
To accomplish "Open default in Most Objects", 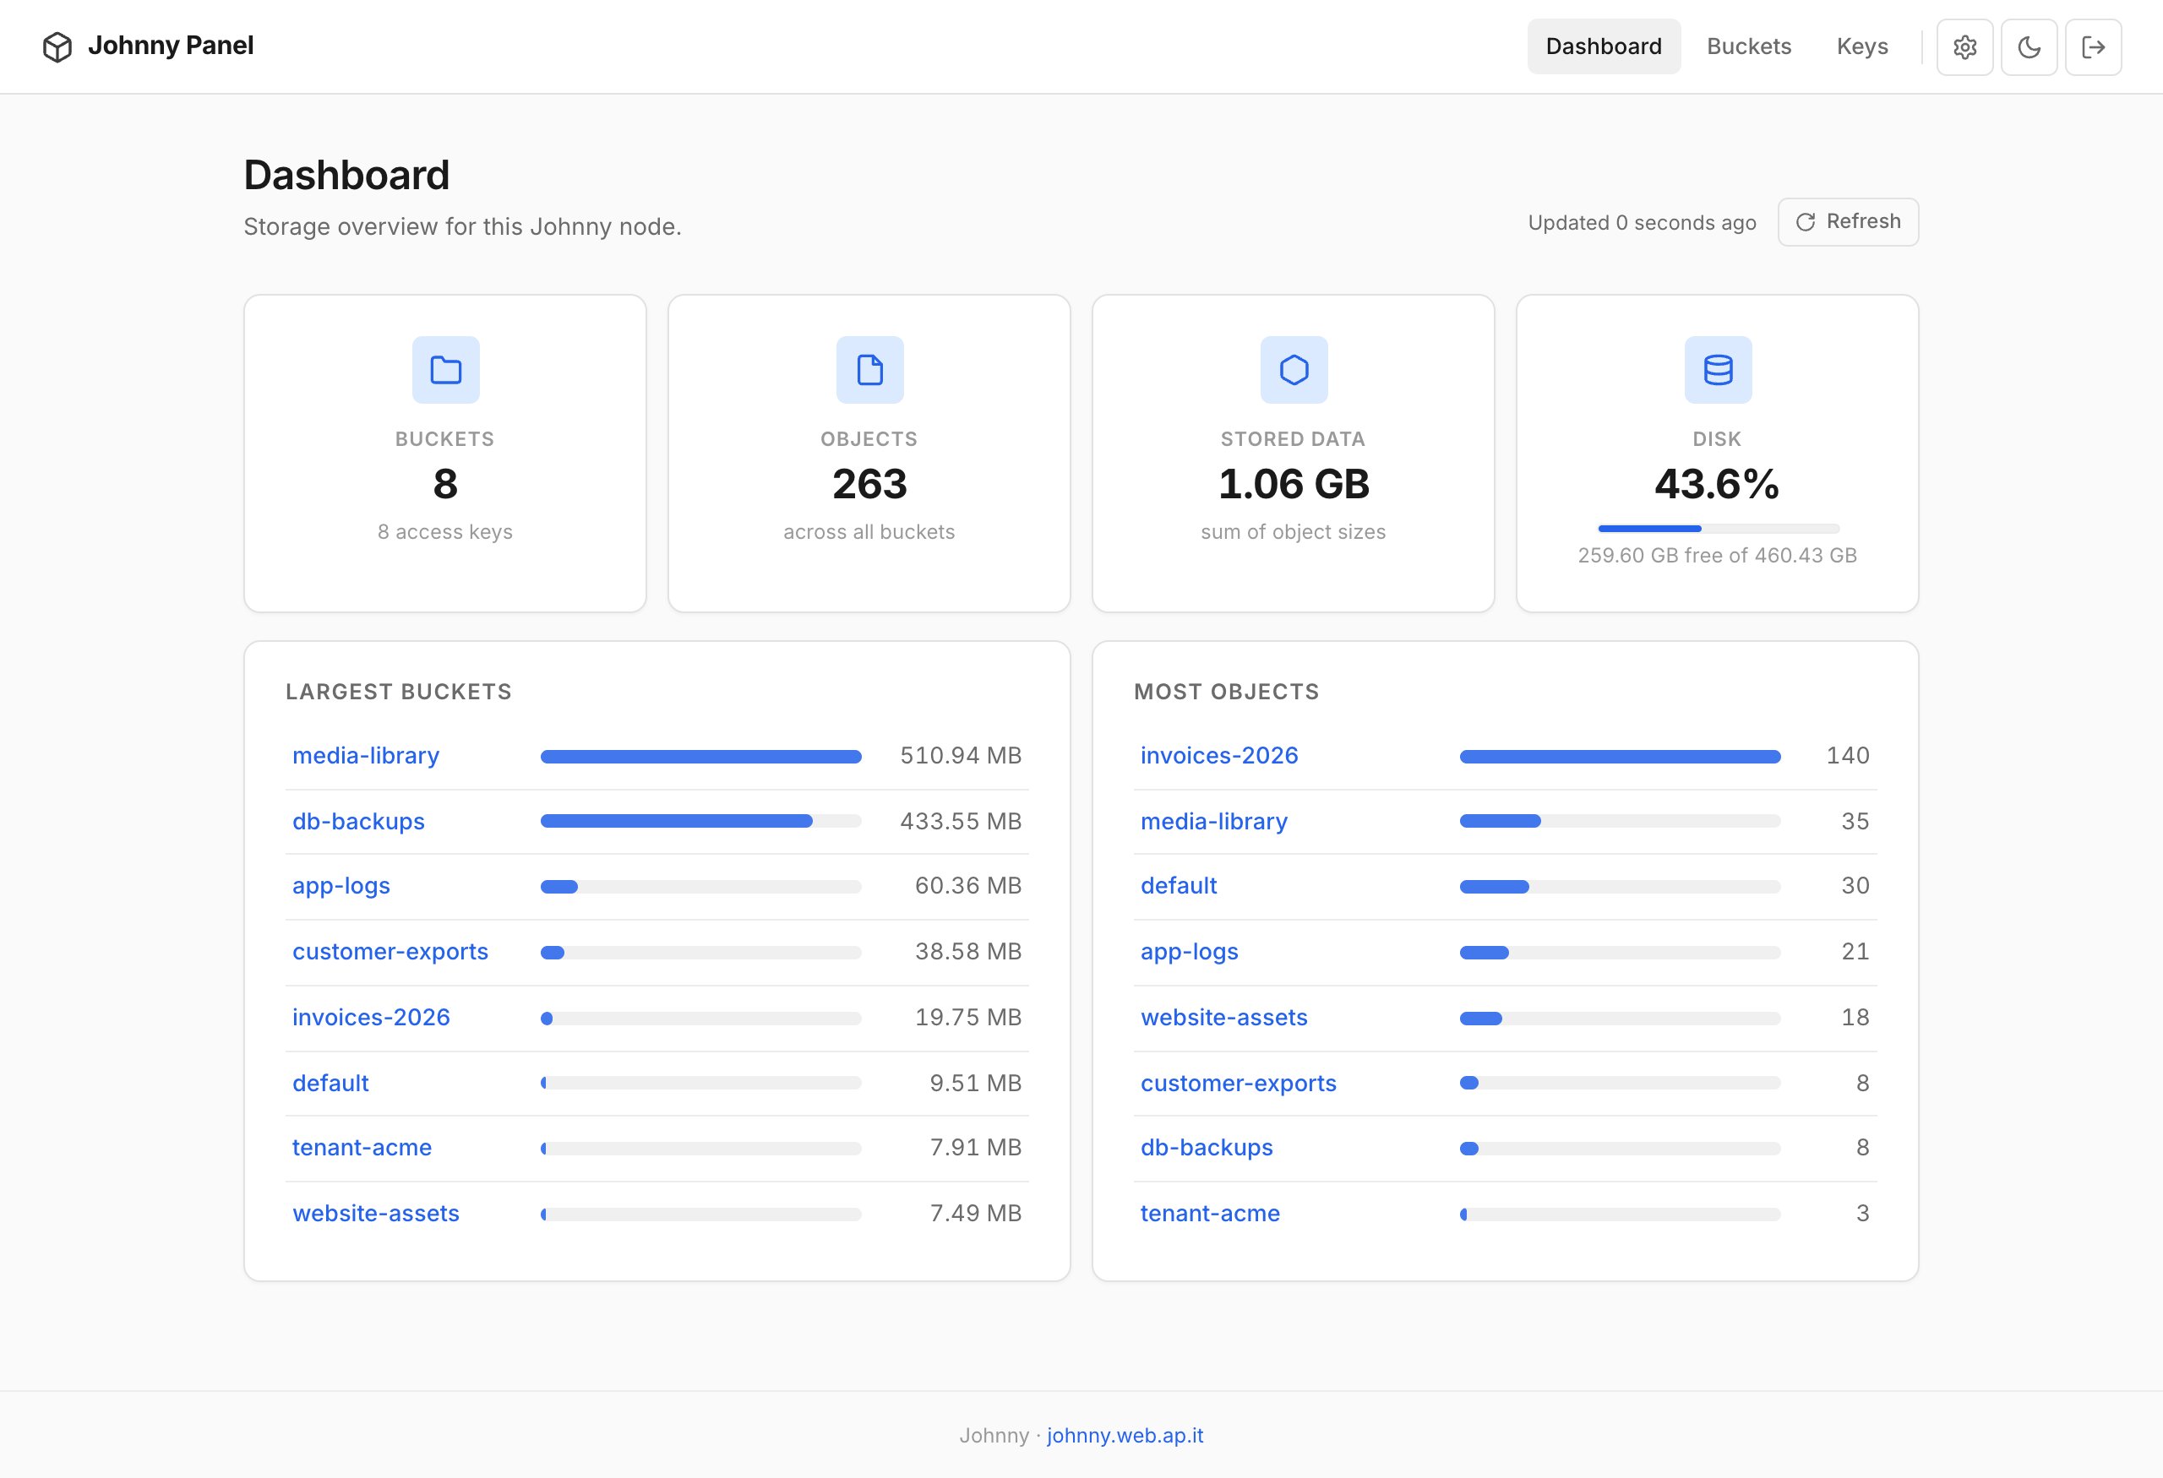I will pos(1179,885).
